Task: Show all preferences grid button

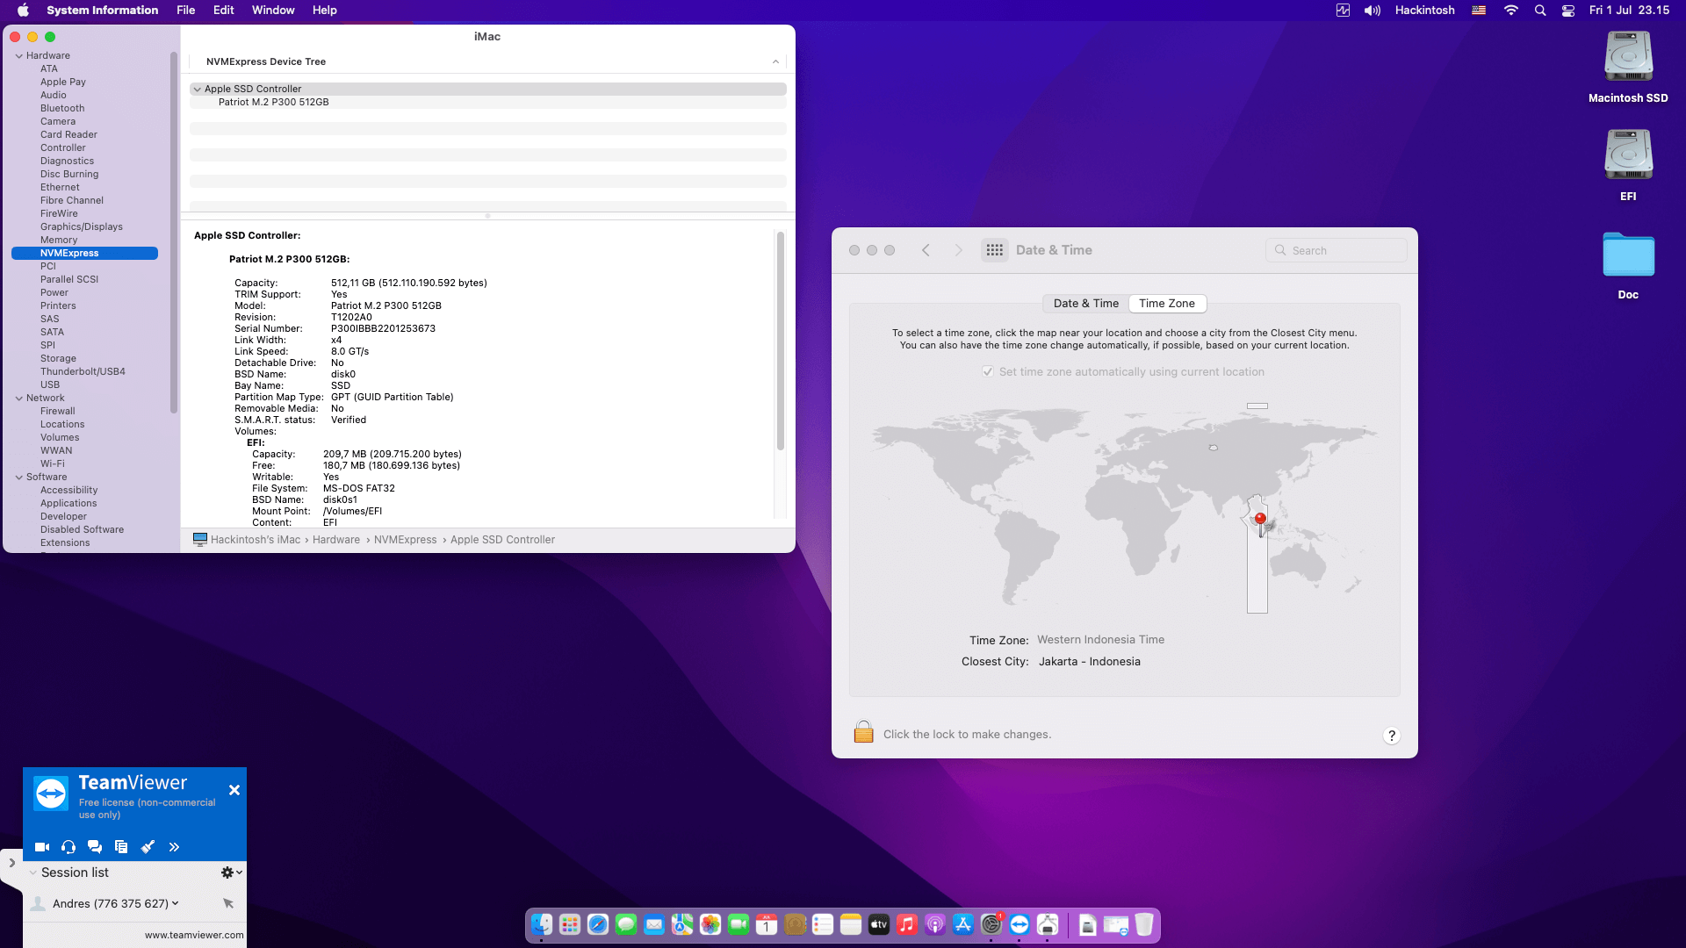Action: point(994,250)
